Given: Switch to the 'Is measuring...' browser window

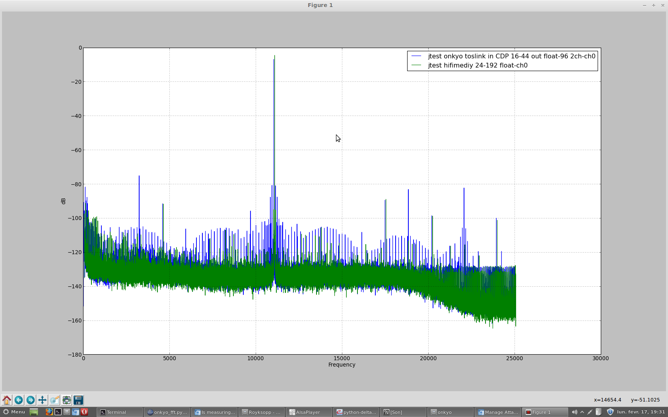Looking at the screenshot, I should coord(214,412).
